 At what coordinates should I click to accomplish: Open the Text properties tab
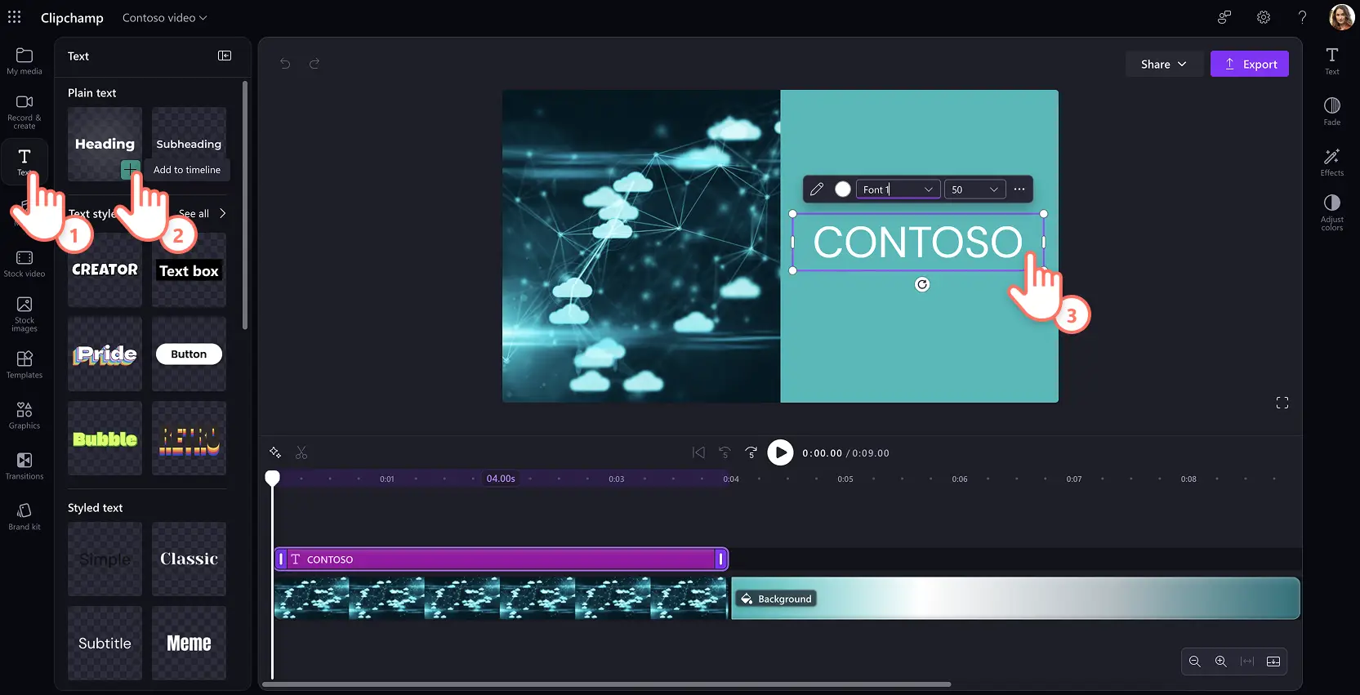1332,61
